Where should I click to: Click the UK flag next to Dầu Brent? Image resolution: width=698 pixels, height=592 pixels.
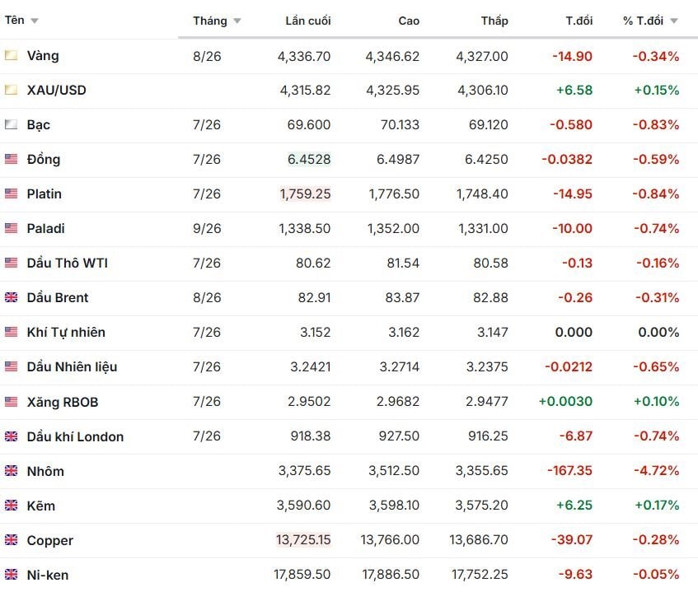[x=12, y=297]
